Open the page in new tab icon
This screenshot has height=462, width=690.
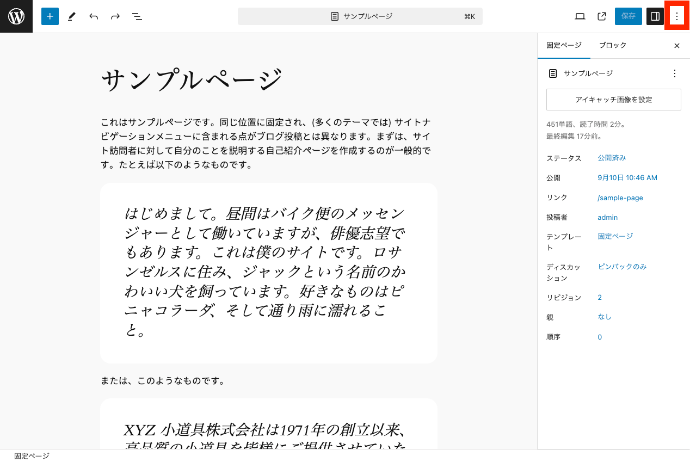pos(602,16)
